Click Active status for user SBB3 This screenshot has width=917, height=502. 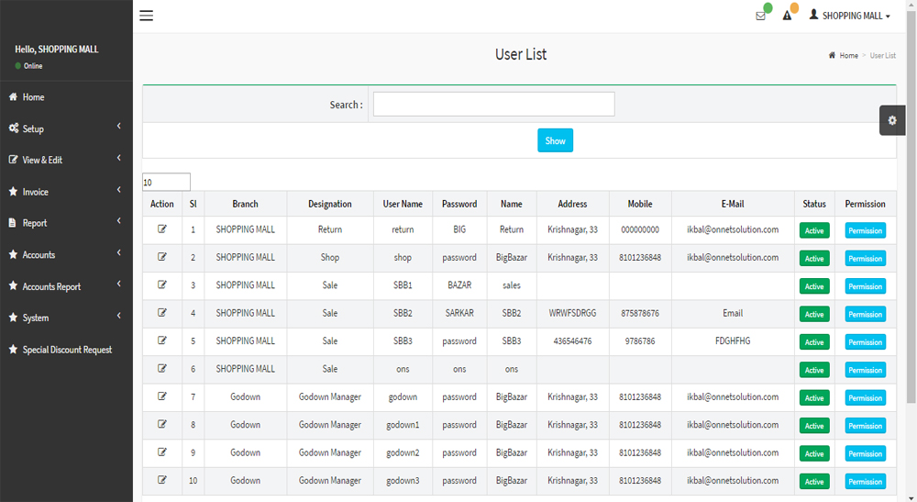coord(814,342)
